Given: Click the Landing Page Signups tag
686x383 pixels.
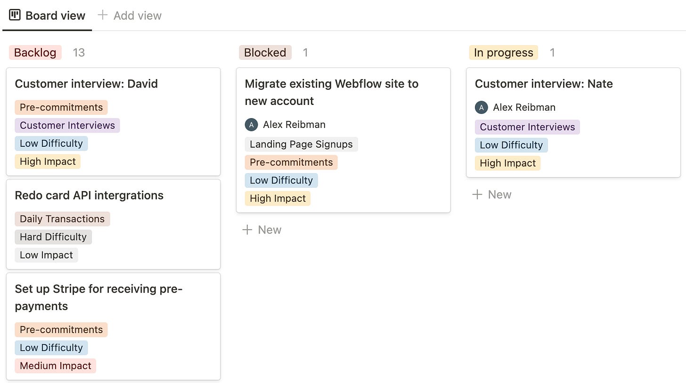Looking at the screenshot, I should pos(301,144).
